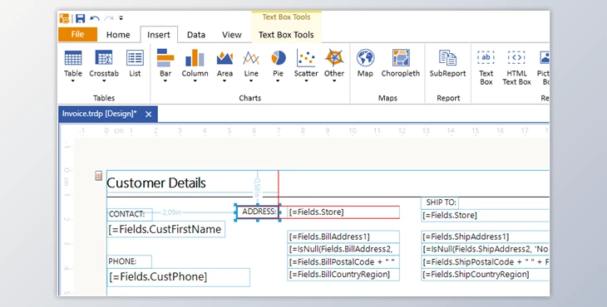Switch to the Data ribbon tab
This screenshot has height=307, width=607.
click(x=196, y=35)
